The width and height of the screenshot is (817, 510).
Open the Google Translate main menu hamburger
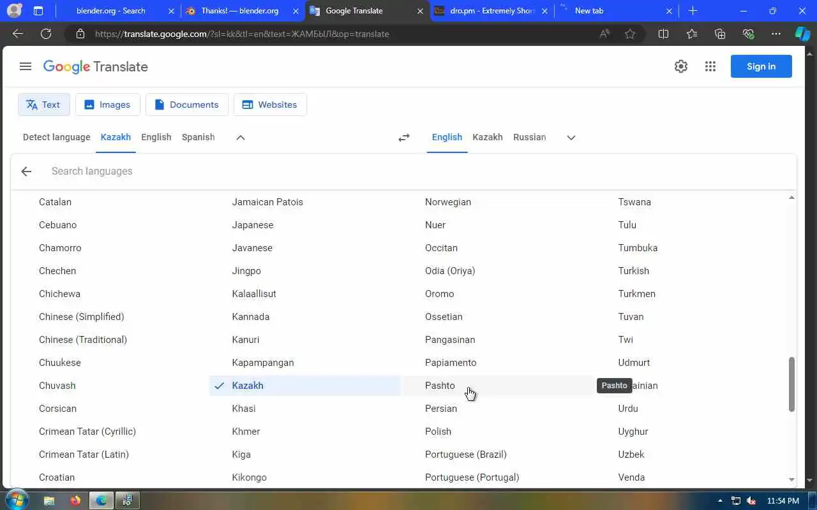26,66
